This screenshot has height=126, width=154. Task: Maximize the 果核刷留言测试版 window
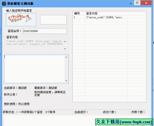coord(137,3)
